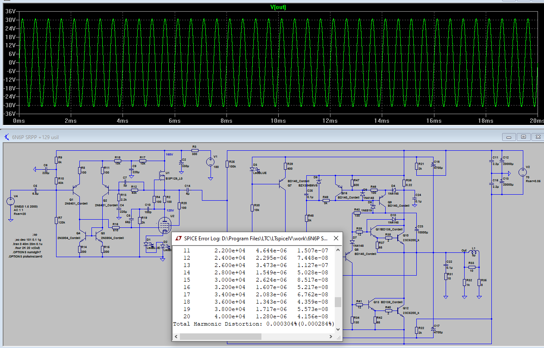Image resolution: width=544 pixels, height=348 pixels.
Task: Click the D3 blue LED symbol
Action: pyautogui.click(x=252, y=169)
